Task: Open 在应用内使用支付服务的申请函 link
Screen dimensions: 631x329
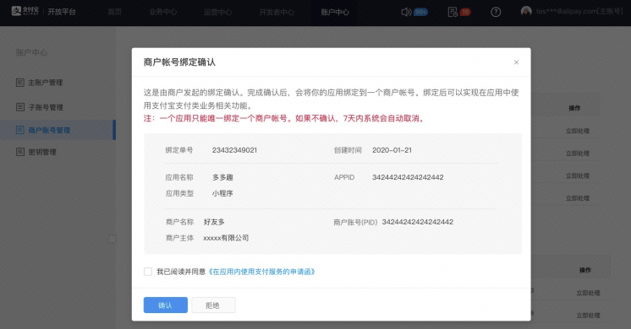Action: [261, 272]
